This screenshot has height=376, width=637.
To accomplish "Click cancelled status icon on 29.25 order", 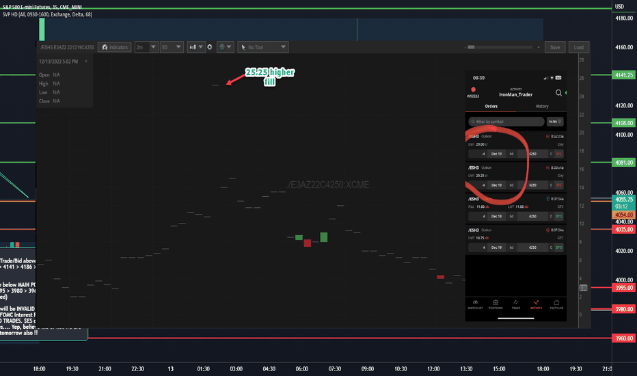I will pyautogui.click(x=547, y=167).
